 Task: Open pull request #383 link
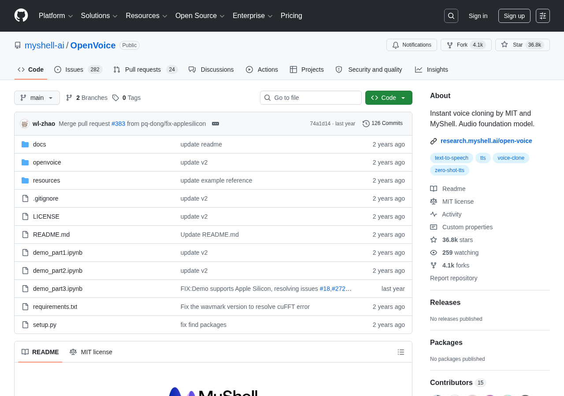[119, 124]
